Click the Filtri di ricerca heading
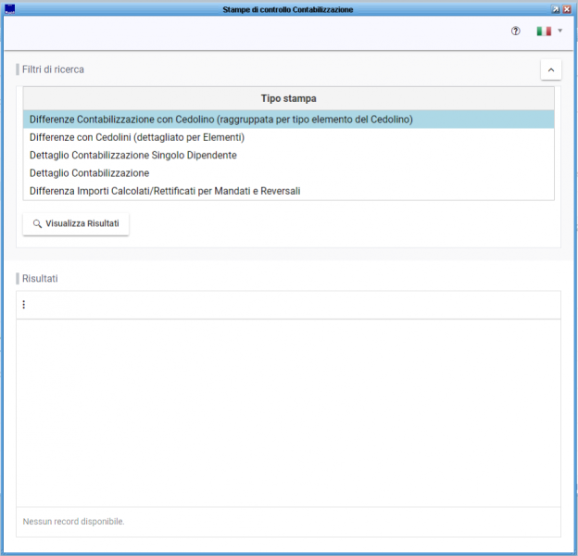Viewport: 578px width, 556px height. coord(53,69)
